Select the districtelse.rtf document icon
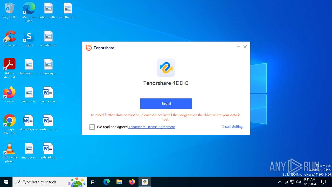Viewport: 332px width, 187px height. pyautogui.click(x=29, y=123)
